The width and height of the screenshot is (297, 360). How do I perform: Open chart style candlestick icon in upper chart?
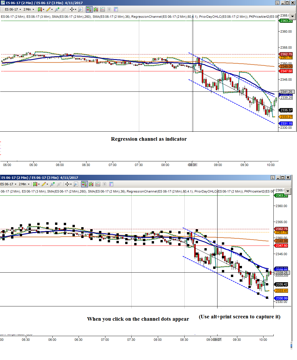40,9
